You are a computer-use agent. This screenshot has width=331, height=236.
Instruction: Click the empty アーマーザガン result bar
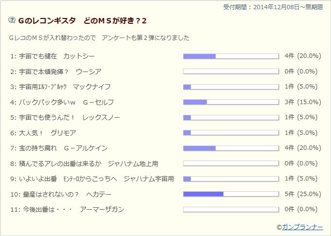pyautogui.click(x=231, y=209)
